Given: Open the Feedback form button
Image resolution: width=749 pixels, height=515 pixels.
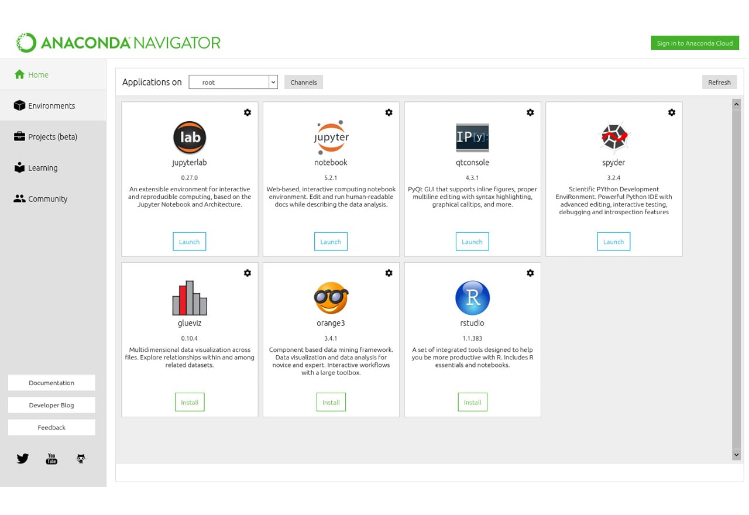Looking at the screenshot, I should pyautogui.click(x=51, y=427).
